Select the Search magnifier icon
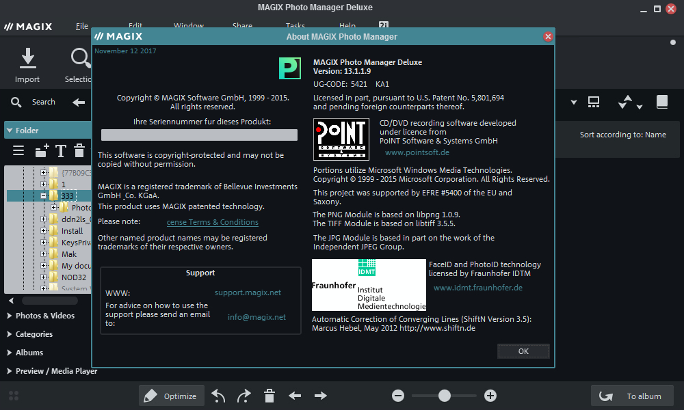684x410 pixels. [16, 102]
